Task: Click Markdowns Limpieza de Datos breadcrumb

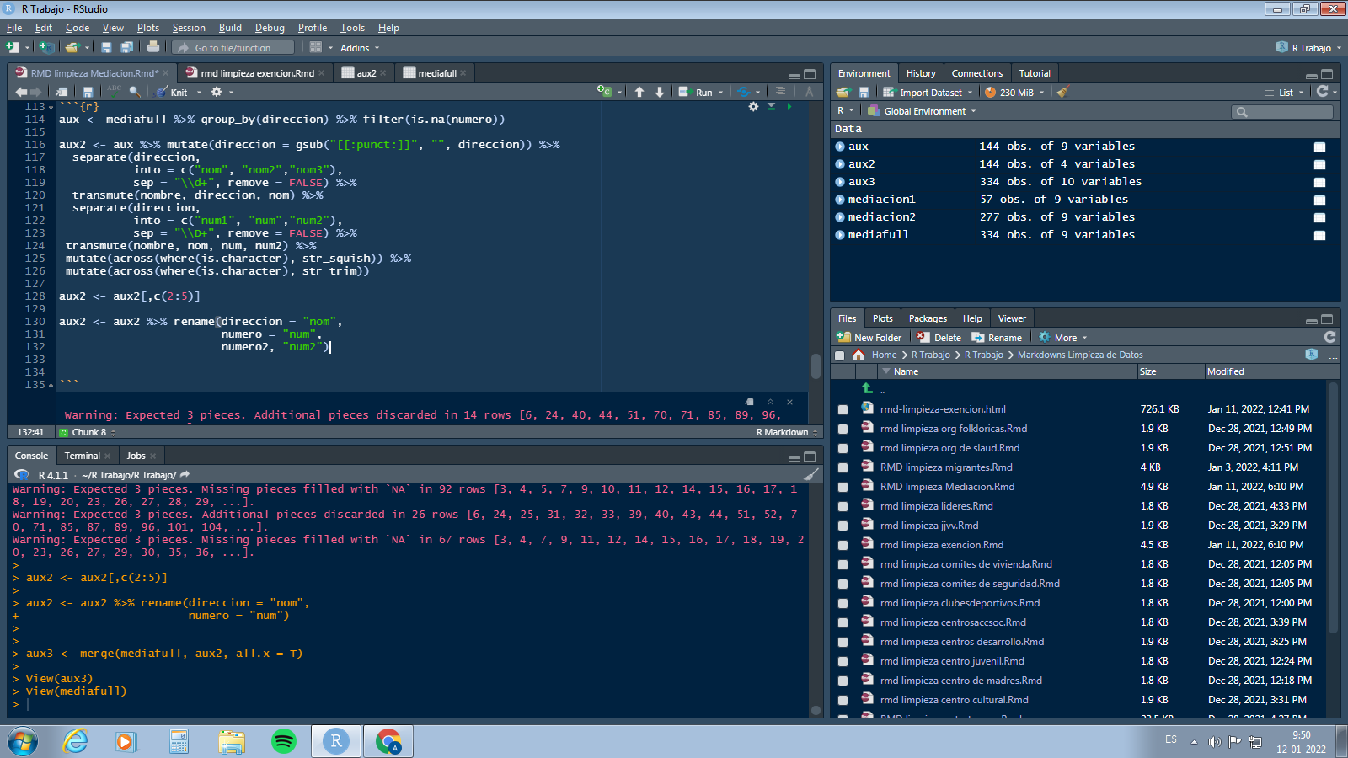Action: 1080,355
